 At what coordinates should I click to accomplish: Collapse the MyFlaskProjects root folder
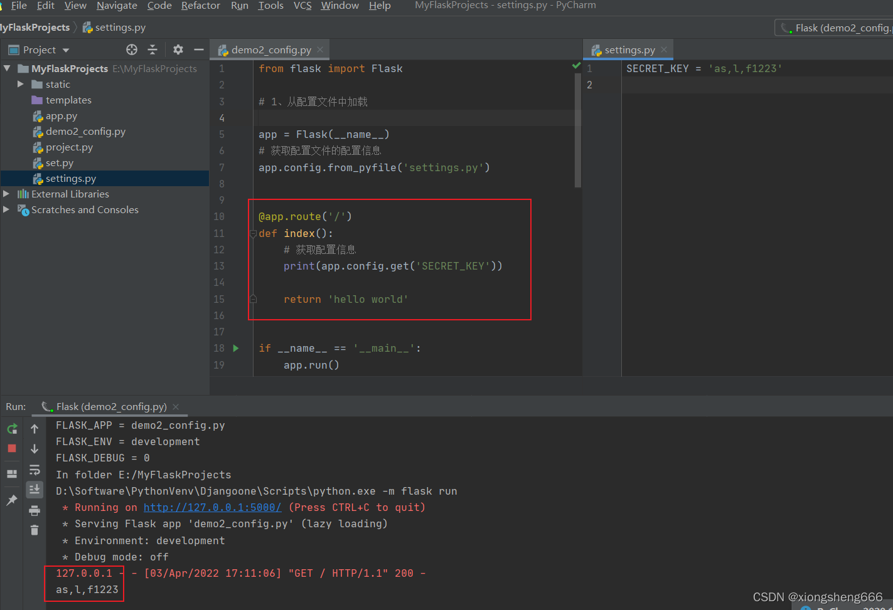coord(7,68)
